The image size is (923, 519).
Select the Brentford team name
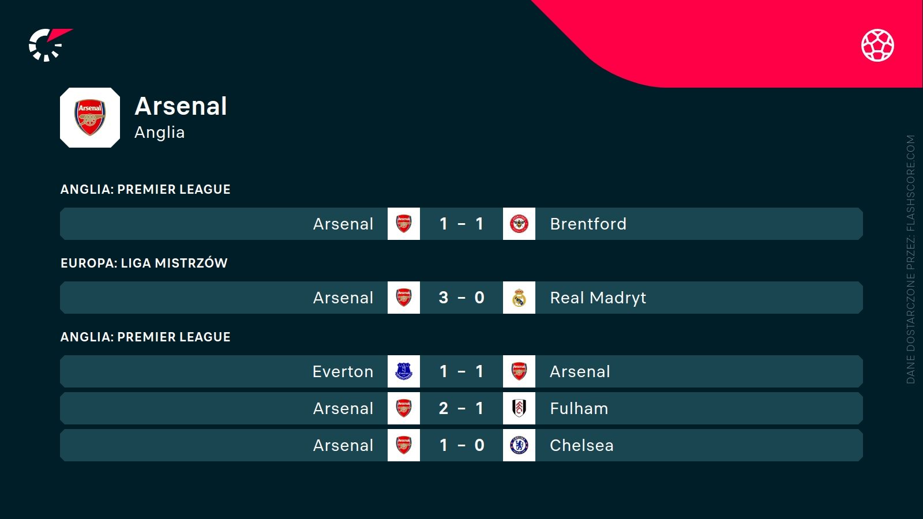(x=588, y=224)
